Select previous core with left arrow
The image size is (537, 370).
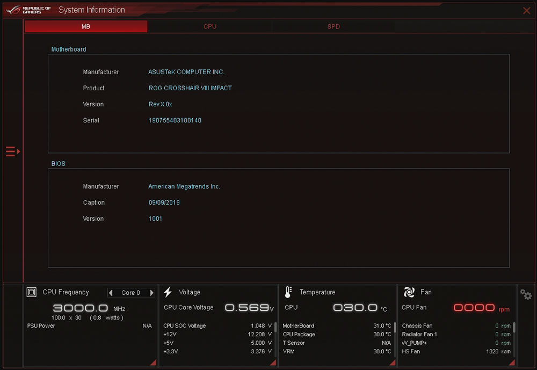[111, 293]
